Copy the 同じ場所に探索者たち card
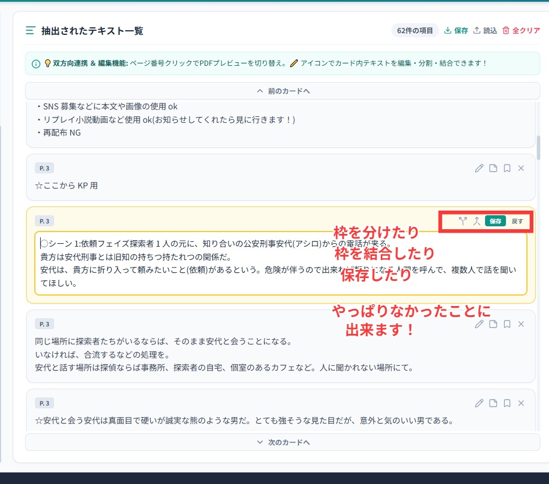This screenshot has height=484, width=549. (493, 324)
